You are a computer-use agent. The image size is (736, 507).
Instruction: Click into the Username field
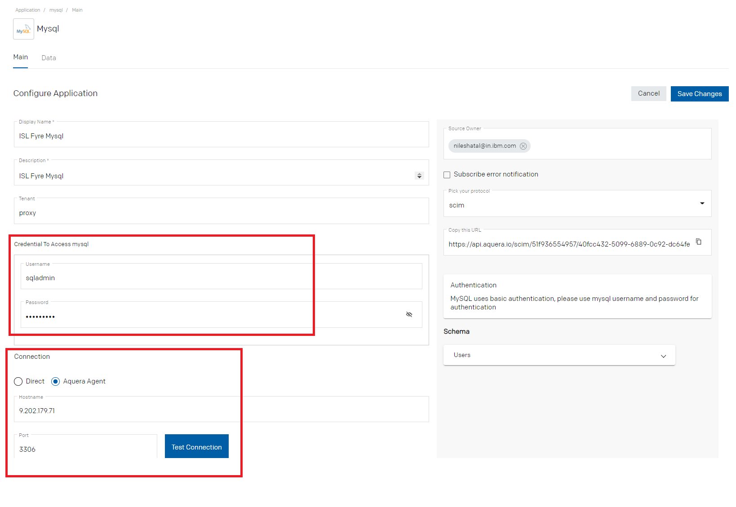click(x=222, y=276)
